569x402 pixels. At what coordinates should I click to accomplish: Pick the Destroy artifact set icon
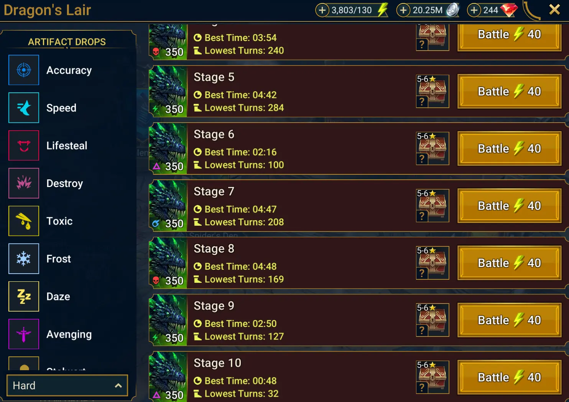(x=24, y=183)
